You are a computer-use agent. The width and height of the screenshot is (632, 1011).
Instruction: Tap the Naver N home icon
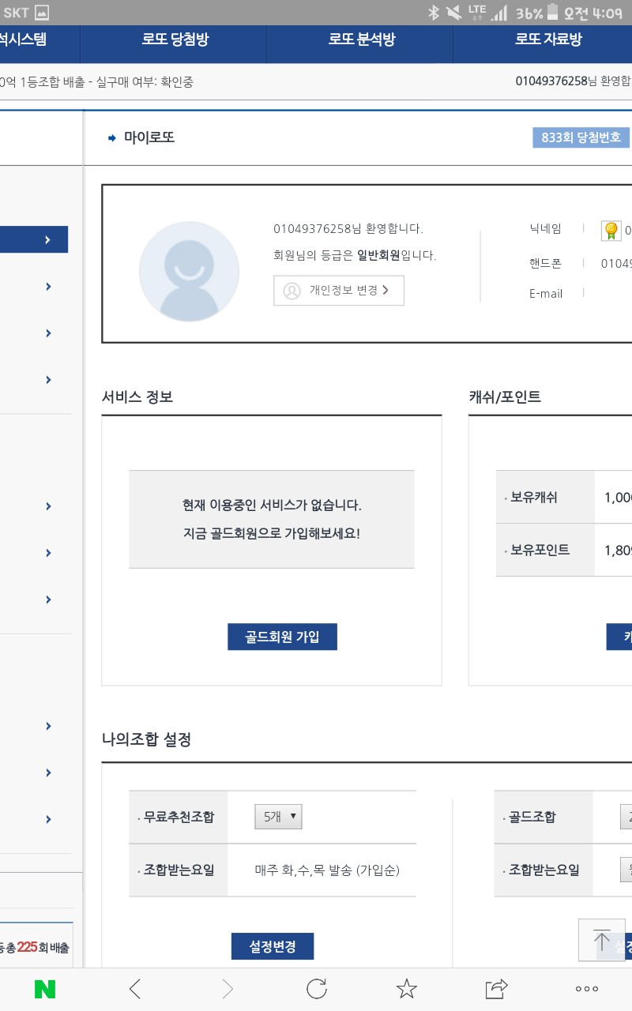(x=44, y=988)
